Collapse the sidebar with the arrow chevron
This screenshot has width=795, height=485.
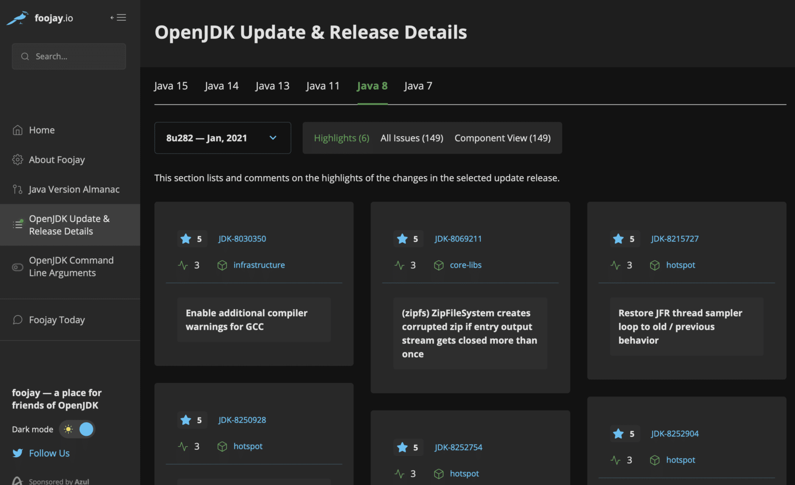[x=111, y=17]
